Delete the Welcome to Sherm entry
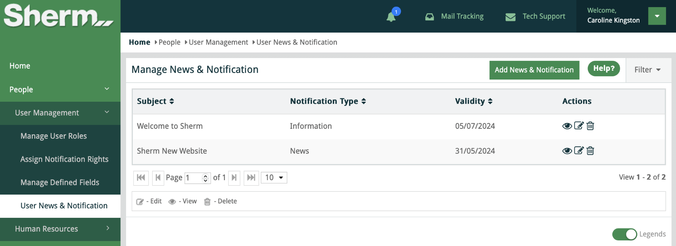Screen dimensions: 676x246 (590, 126)
